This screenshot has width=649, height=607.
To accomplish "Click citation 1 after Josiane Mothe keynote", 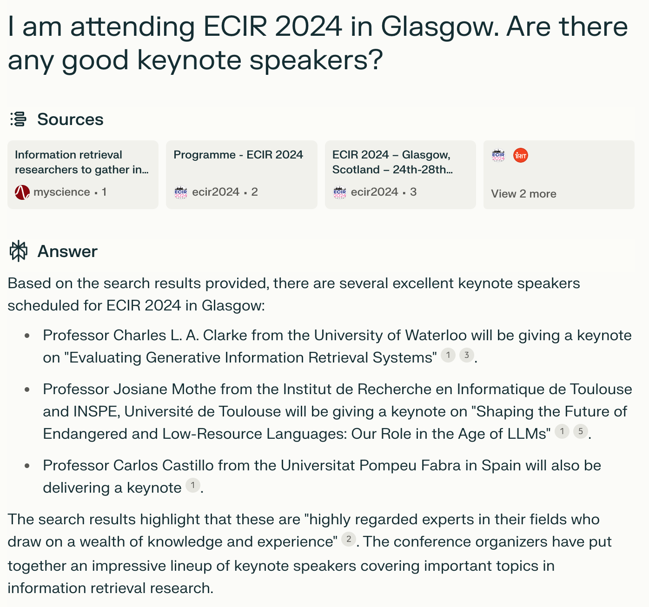I will 562,432.
